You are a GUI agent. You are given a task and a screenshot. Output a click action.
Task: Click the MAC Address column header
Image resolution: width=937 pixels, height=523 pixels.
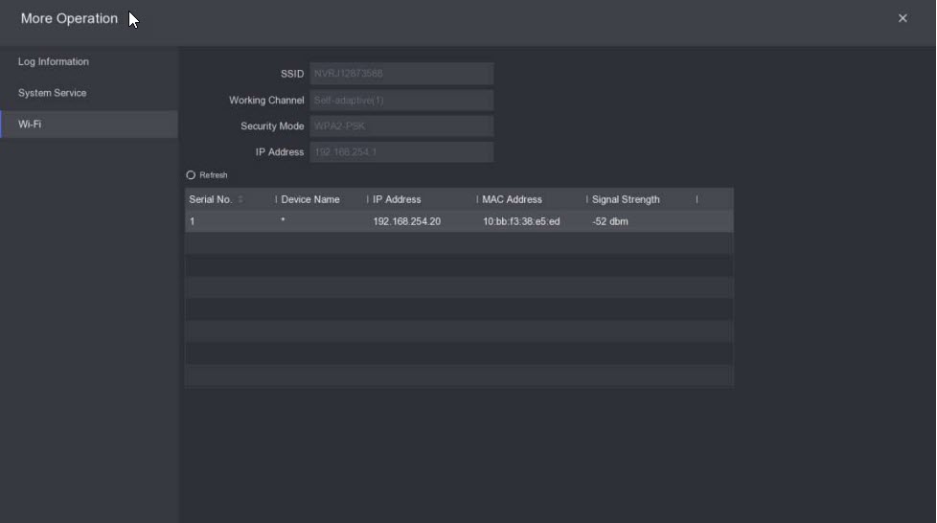(512, 199)
